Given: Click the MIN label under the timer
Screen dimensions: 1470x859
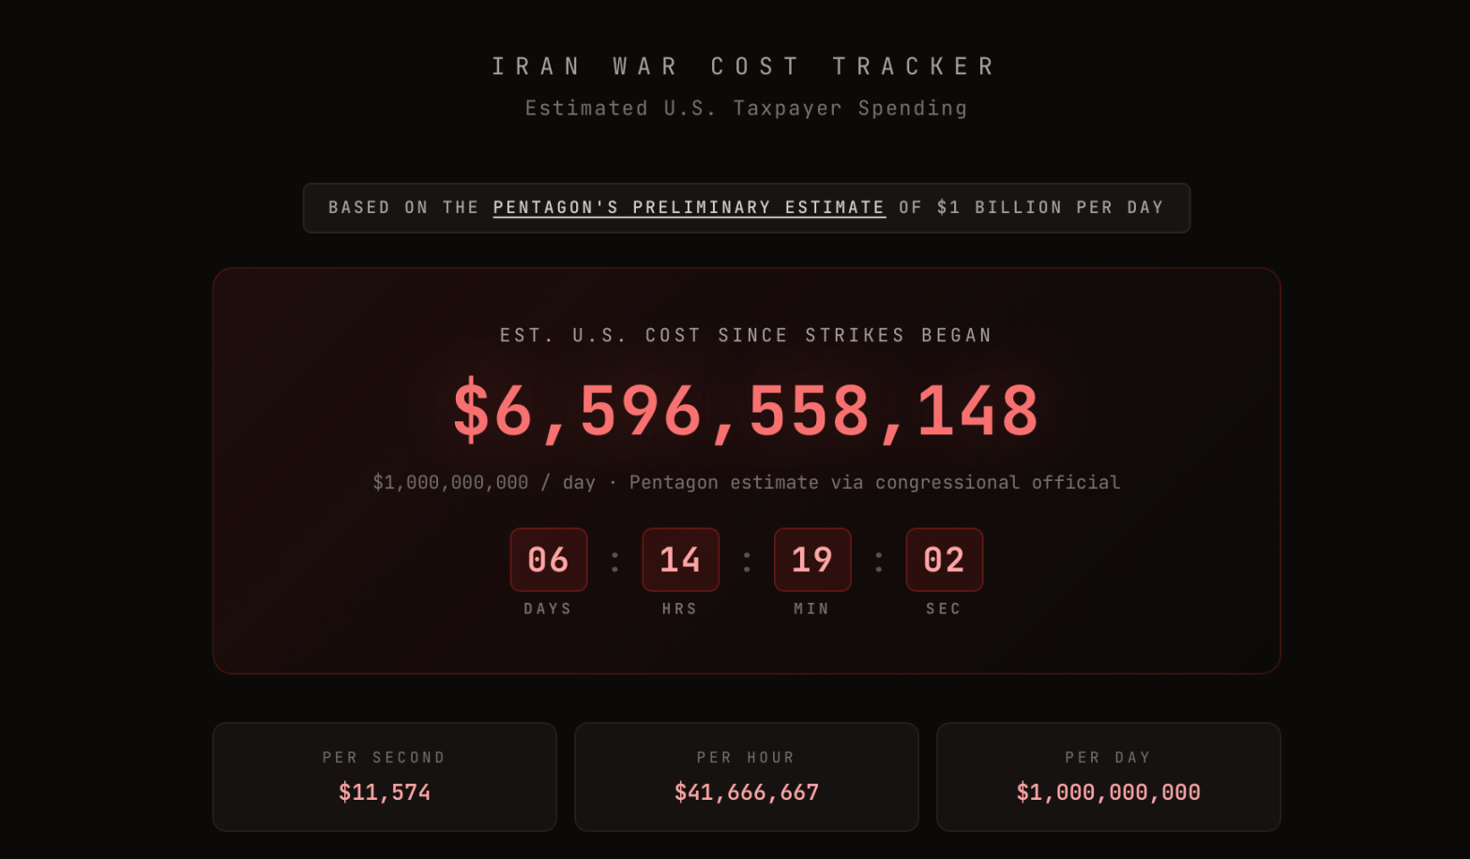Looking at the screenshot, I should tap(811, 610).
